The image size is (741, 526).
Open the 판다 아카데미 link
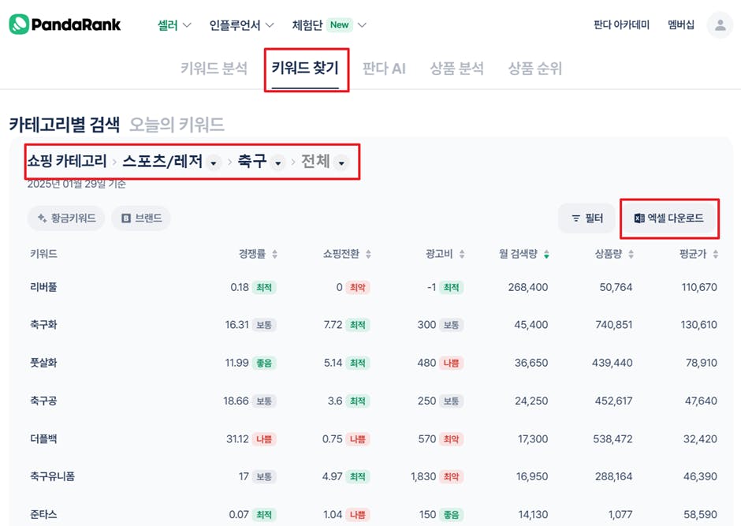tap(621, 25)
